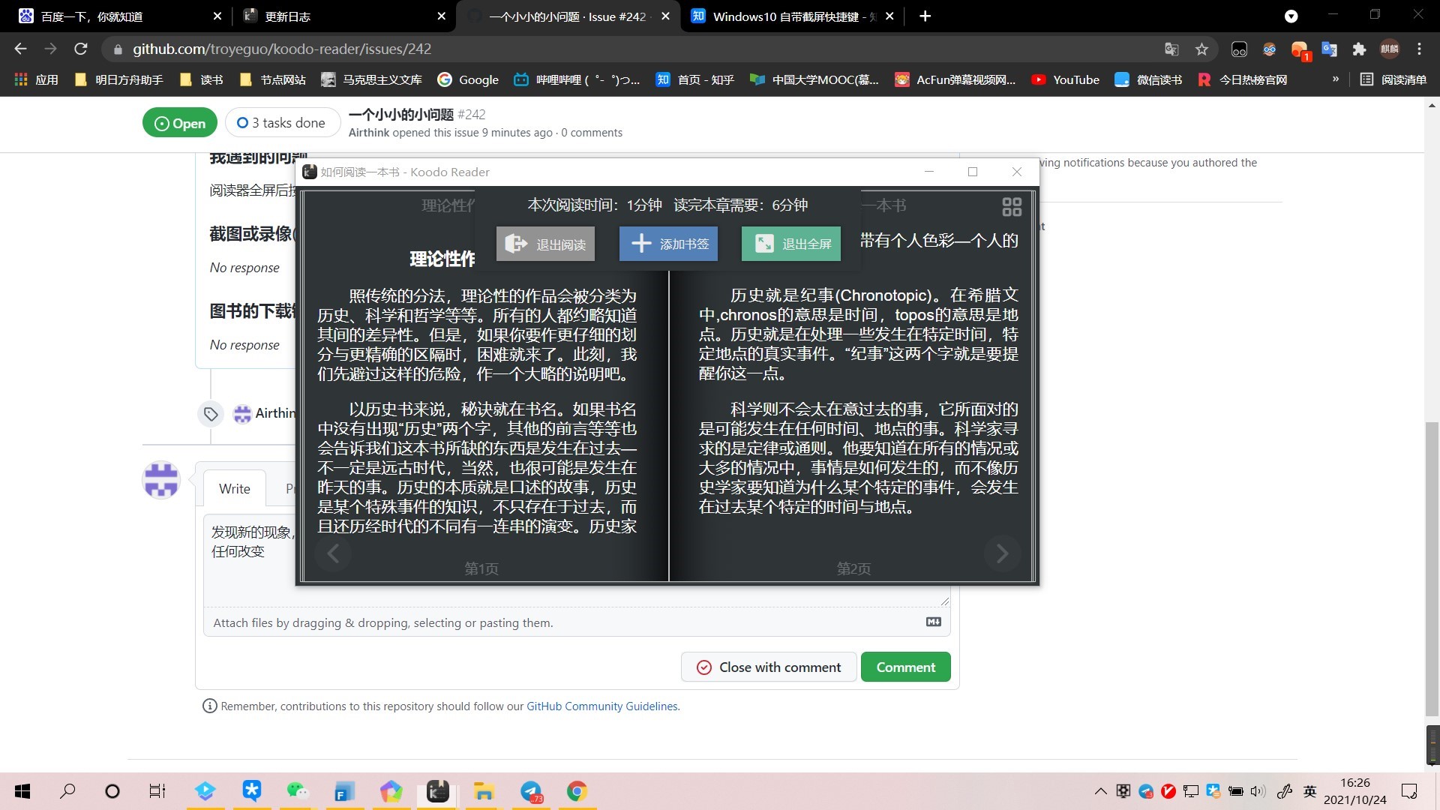Toggle the bookmark star in the address bar
This screenshot has width=1440, height=810.
pyautogui.click(x=1201, y=49)
